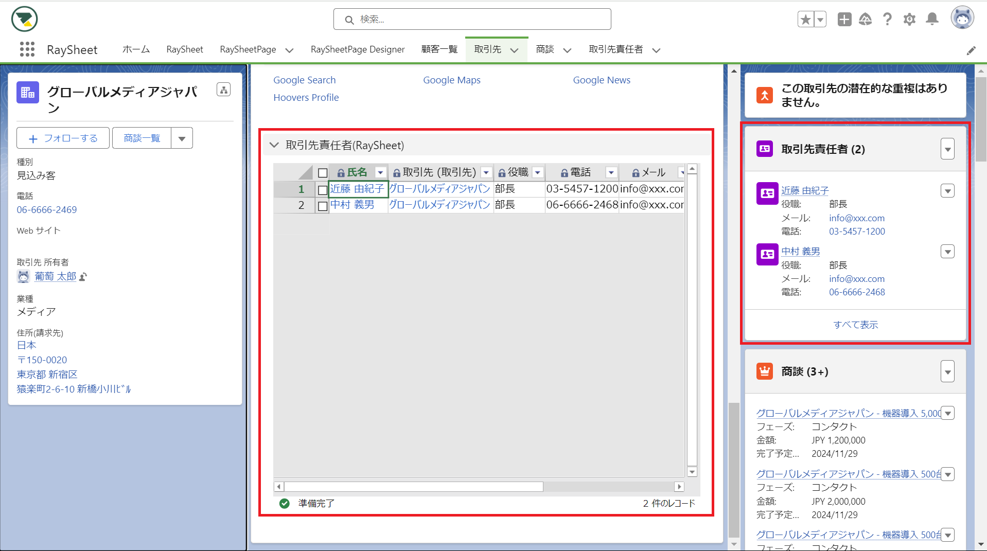987x551 pixels.
Task: Click the grid scroll right arrow
Action: (x=679, y=487)
